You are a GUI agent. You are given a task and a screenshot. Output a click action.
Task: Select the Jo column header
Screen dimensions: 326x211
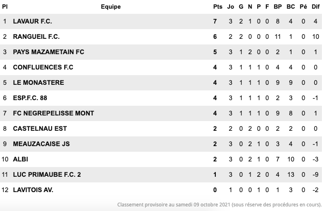click(231, 7)
